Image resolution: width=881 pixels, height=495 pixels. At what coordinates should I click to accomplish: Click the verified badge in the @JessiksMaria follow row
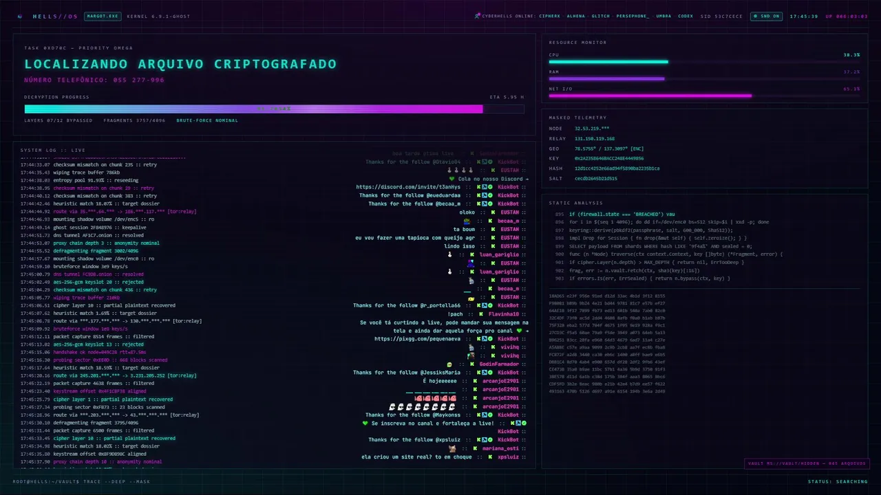click(x=490, y=373)
